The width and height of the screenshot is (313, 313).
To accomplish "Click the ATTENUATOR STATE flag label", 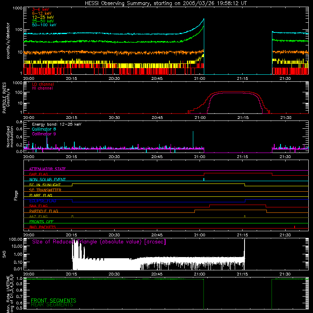I will click(47, 169).
